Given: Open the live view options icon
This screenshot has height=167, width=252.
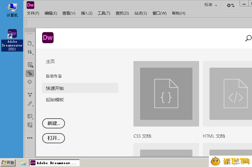Looking at the screenshot, I should tap(30, 65).
